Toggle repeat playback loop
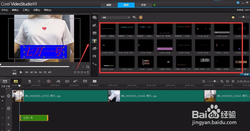This screenshot has height=131, width=250. pos(45,72)
